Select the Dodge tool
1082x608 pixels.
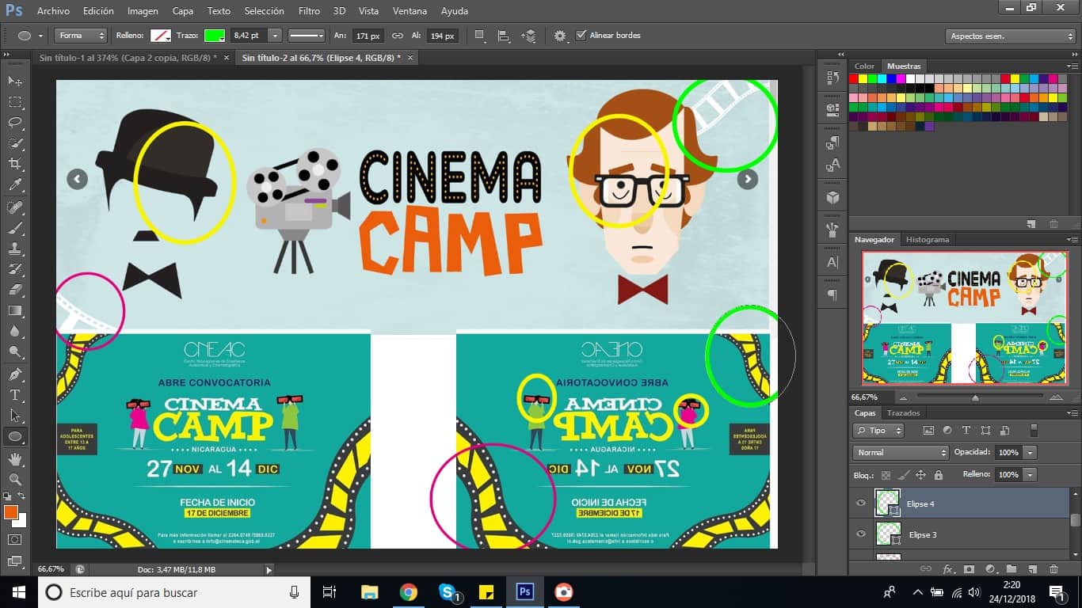(15, 351)
